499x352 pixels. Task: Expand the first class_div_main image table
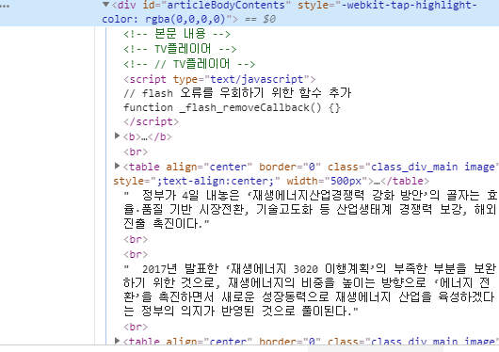point(117,166)
